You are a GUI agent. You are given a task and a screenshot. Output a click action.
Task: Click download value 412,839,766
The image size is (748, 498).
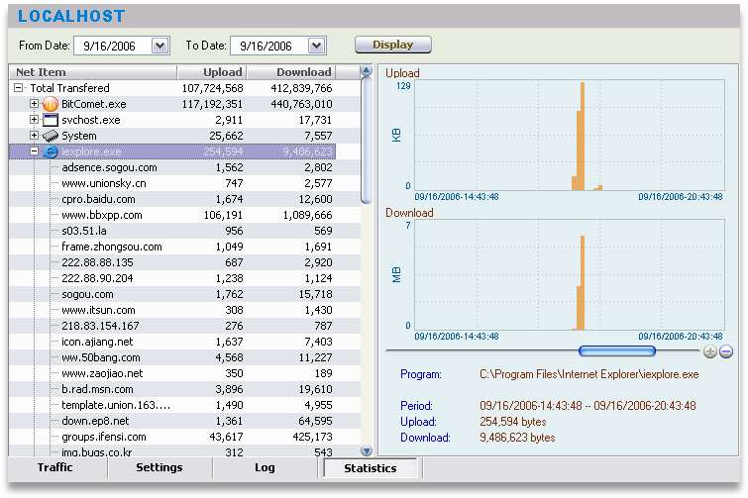tap(301, 88)
